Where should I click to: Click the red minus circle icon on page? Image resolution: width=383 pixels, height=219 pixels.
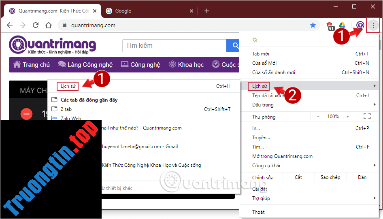click(26, 114)
